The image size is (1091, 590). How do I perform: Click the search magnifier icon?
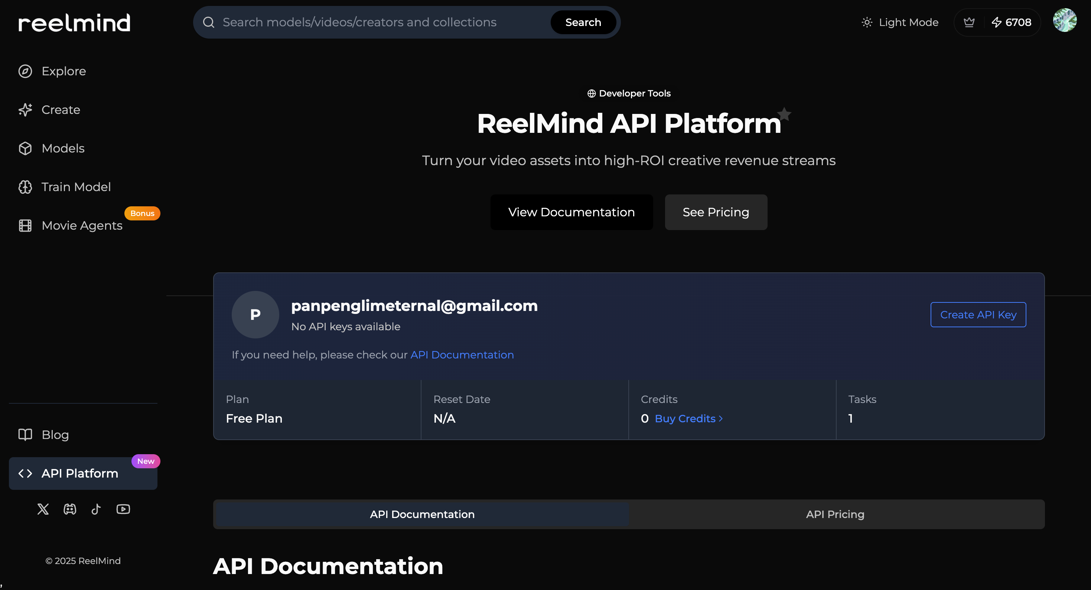click(x=208, y=22)
